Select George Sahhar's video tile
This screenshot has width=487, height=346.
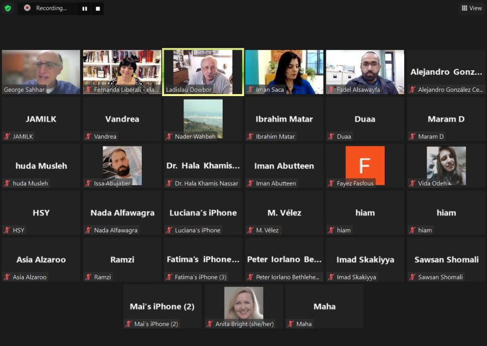[41, 72]
